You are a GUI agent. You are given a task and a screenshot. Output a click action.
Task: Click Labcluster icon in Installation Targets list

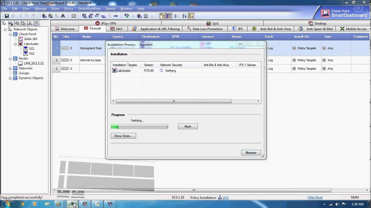coord(114,70)
